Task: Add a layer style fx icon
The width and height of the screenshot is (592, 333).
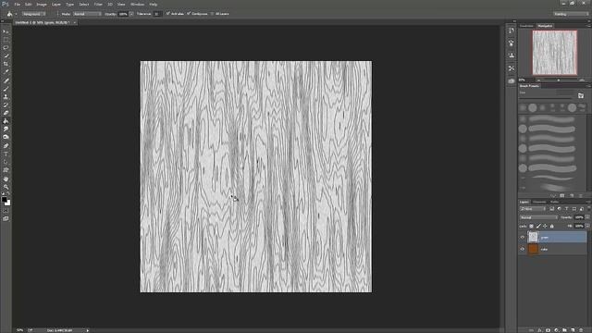Action: click(x=539, y=330)
